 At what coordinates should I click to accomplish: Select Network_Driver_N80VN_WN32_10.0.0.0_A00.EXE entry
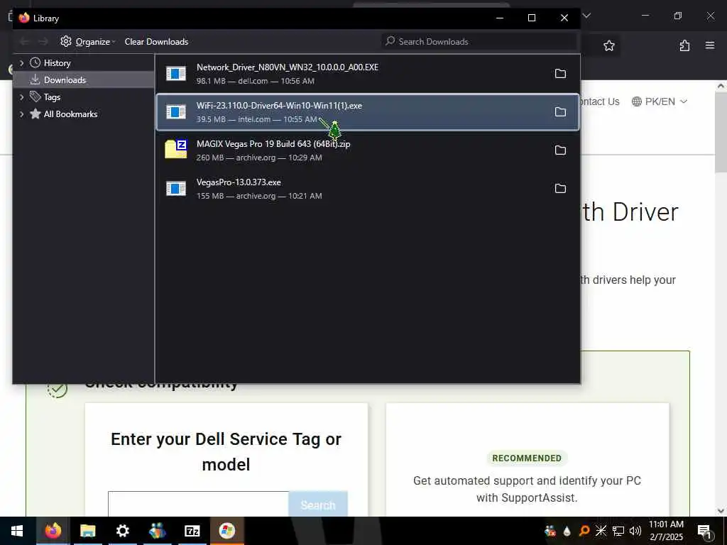pyautogui.click(x=368, y=74)
